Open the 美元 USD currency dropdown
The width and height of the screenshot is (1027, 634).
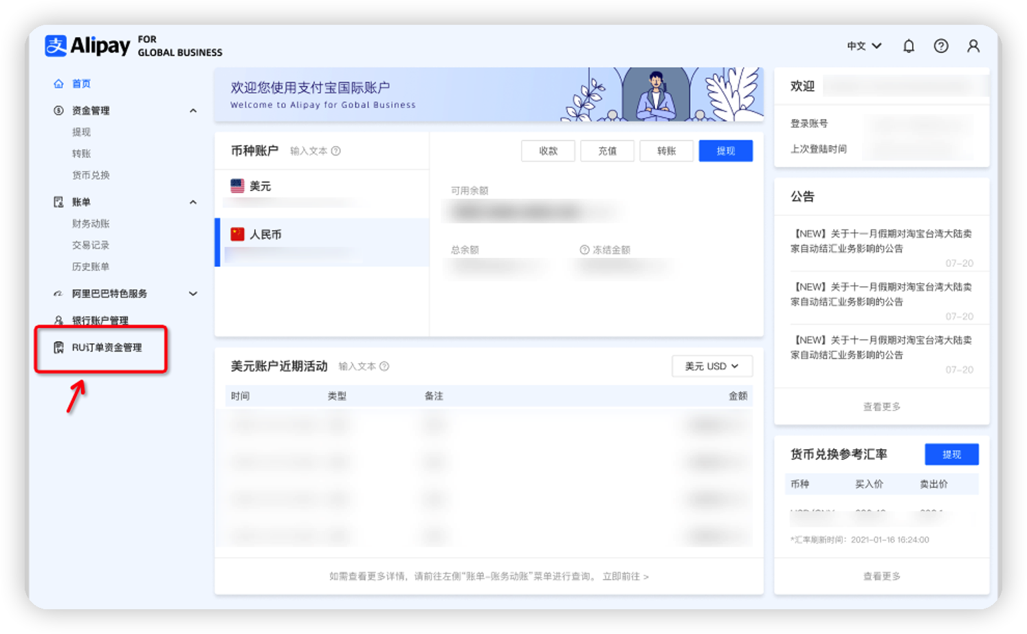point(711,367)
